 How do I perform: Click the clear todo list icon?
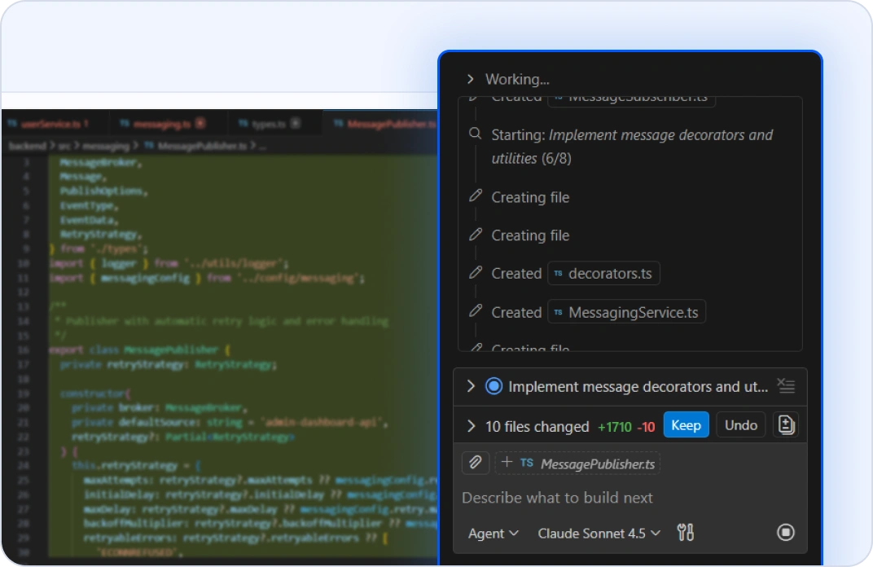785,386
